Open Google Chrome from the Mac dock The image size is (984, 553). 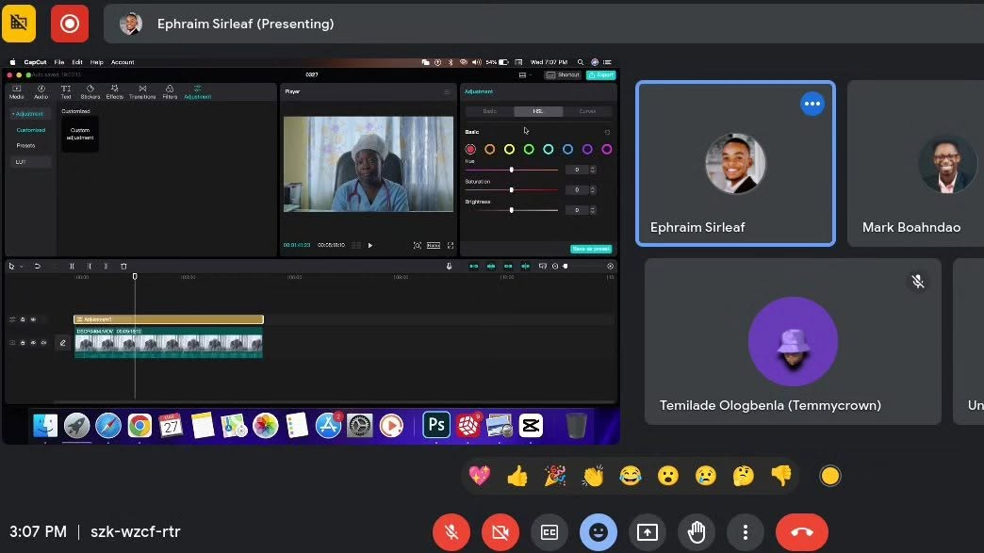[139, 426]
